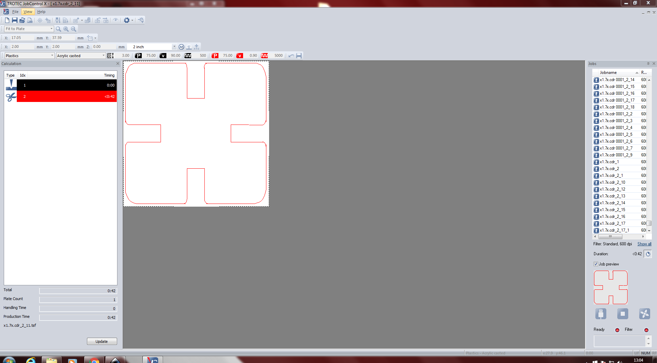Open the View menu
Viewport: 657px width, 363px height.
(28, 12)
